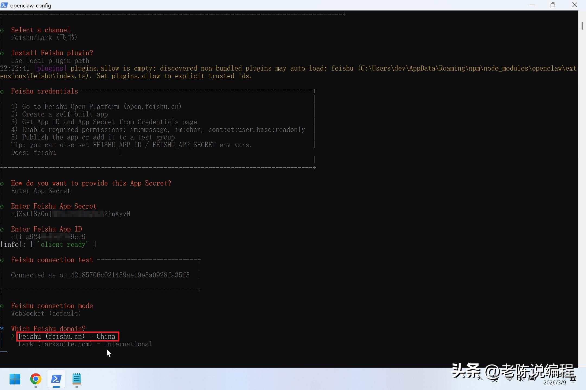Open the Windows Start menu
This screenshot has width=586, height=390.
15,379
